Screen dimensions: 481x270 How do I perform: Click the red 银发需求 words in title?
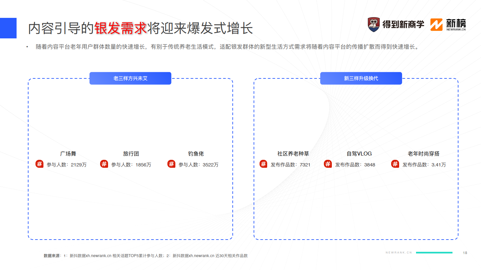121,28
